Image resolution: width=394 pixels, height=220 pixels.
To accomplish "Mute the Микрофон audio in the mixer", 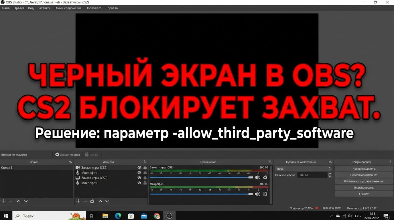I will (x=257, y=194).
